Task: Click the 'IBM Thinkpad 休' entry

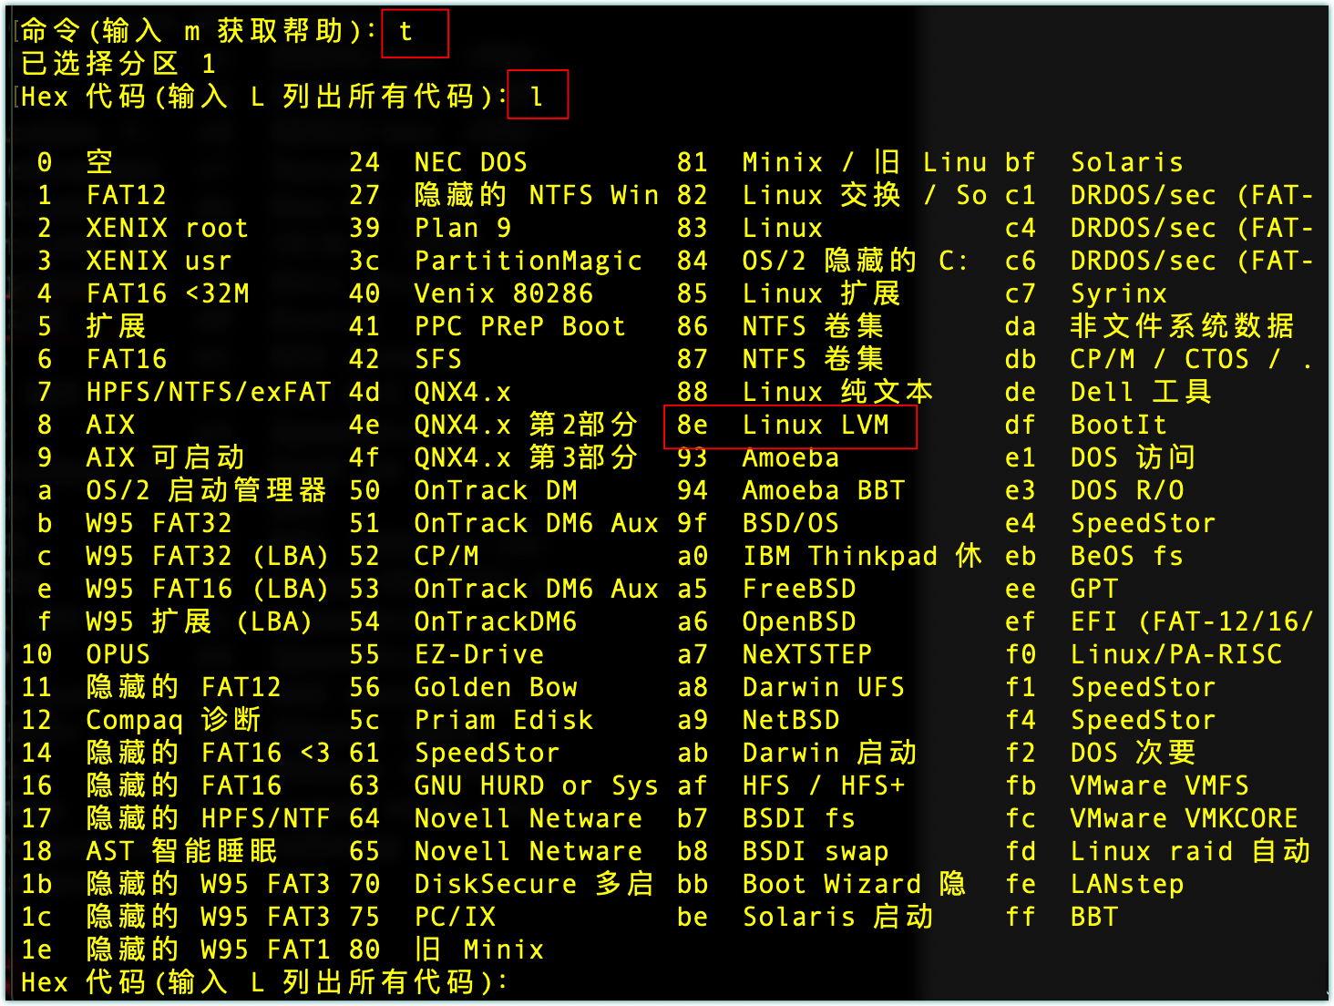Action: point(863,556)
